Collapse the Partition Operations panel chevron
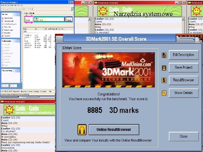This screenshot has width=203, height=152. point(19,41)
